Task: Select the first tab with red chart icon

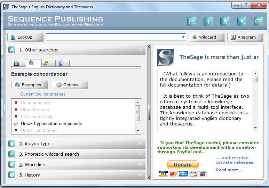Action: point(19,63)
